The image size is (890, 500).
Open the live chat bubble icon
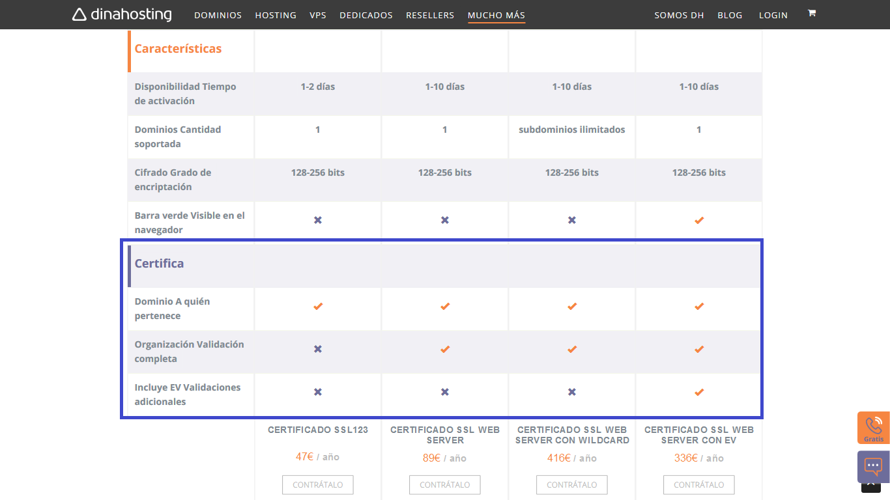873,466
